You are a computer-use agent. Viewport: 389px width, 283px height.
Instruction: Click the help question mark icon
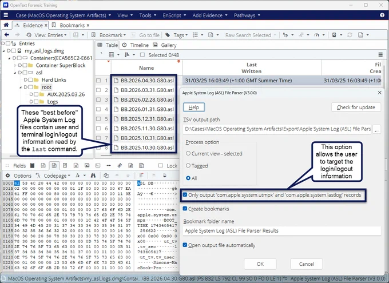point(382,15)
